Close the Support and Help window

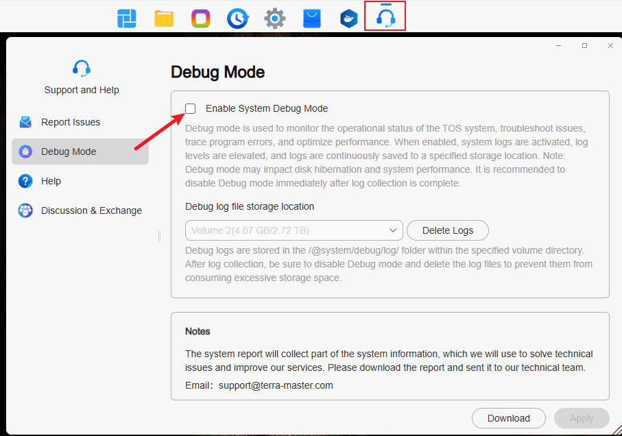(610, 45)
